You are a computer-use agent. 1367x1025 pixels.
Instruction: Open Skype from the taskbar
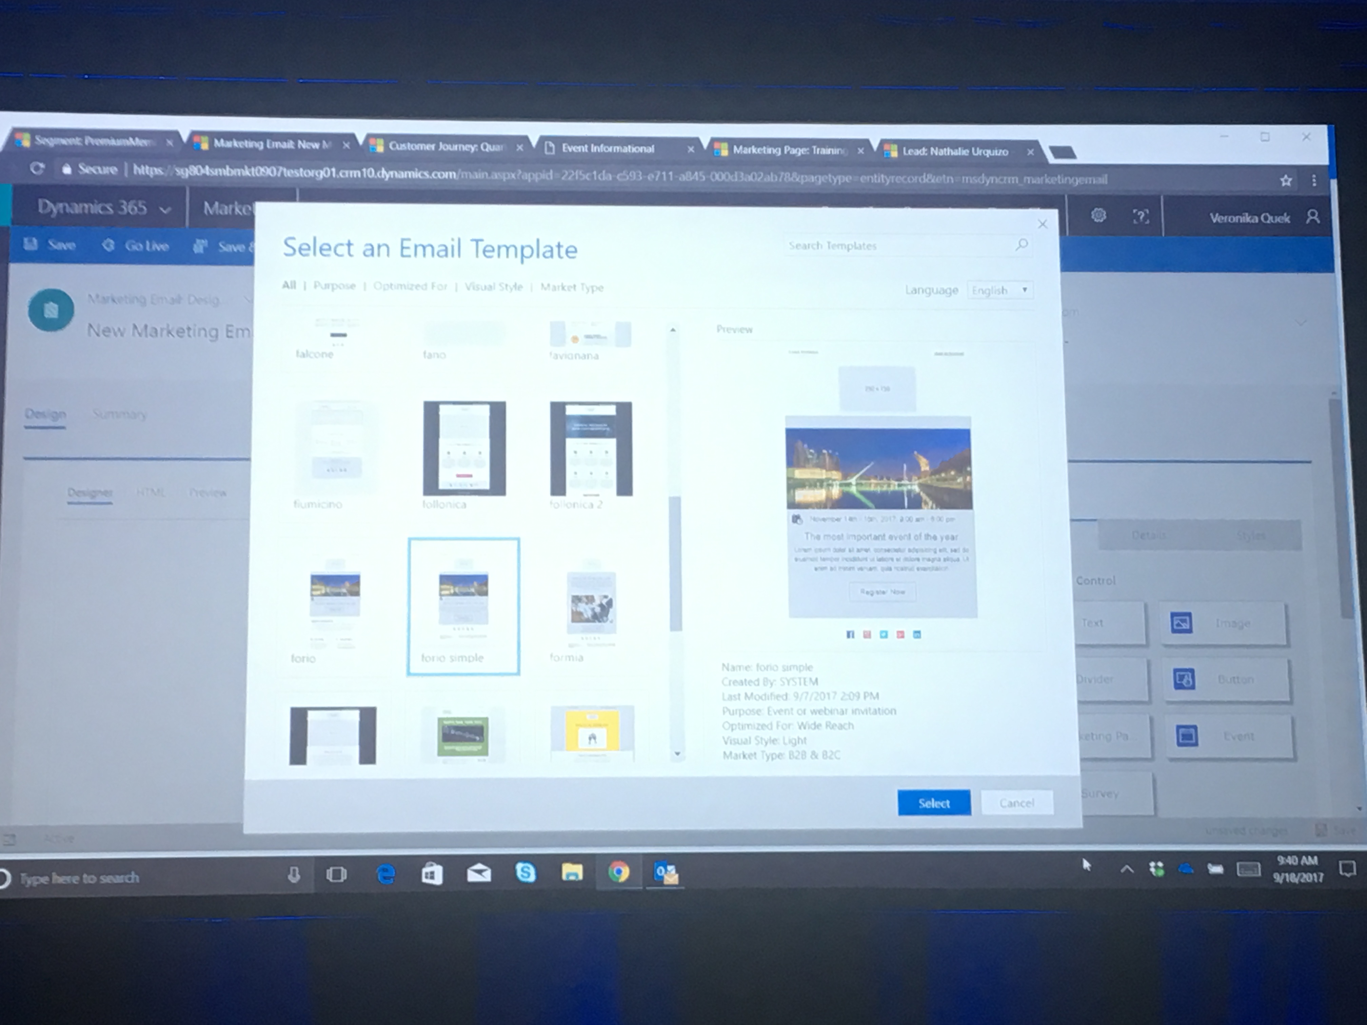(525, 872)
